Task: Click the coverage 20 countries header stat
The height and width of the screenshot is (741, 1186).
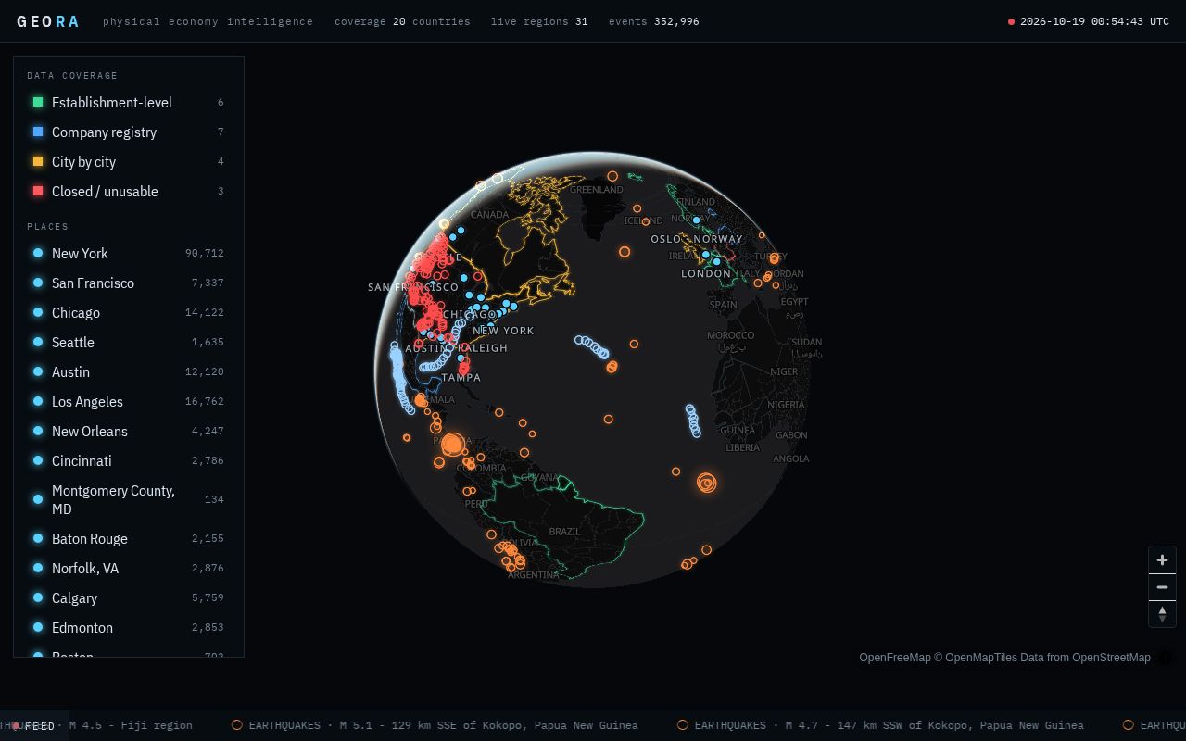Action: point(402,21)
